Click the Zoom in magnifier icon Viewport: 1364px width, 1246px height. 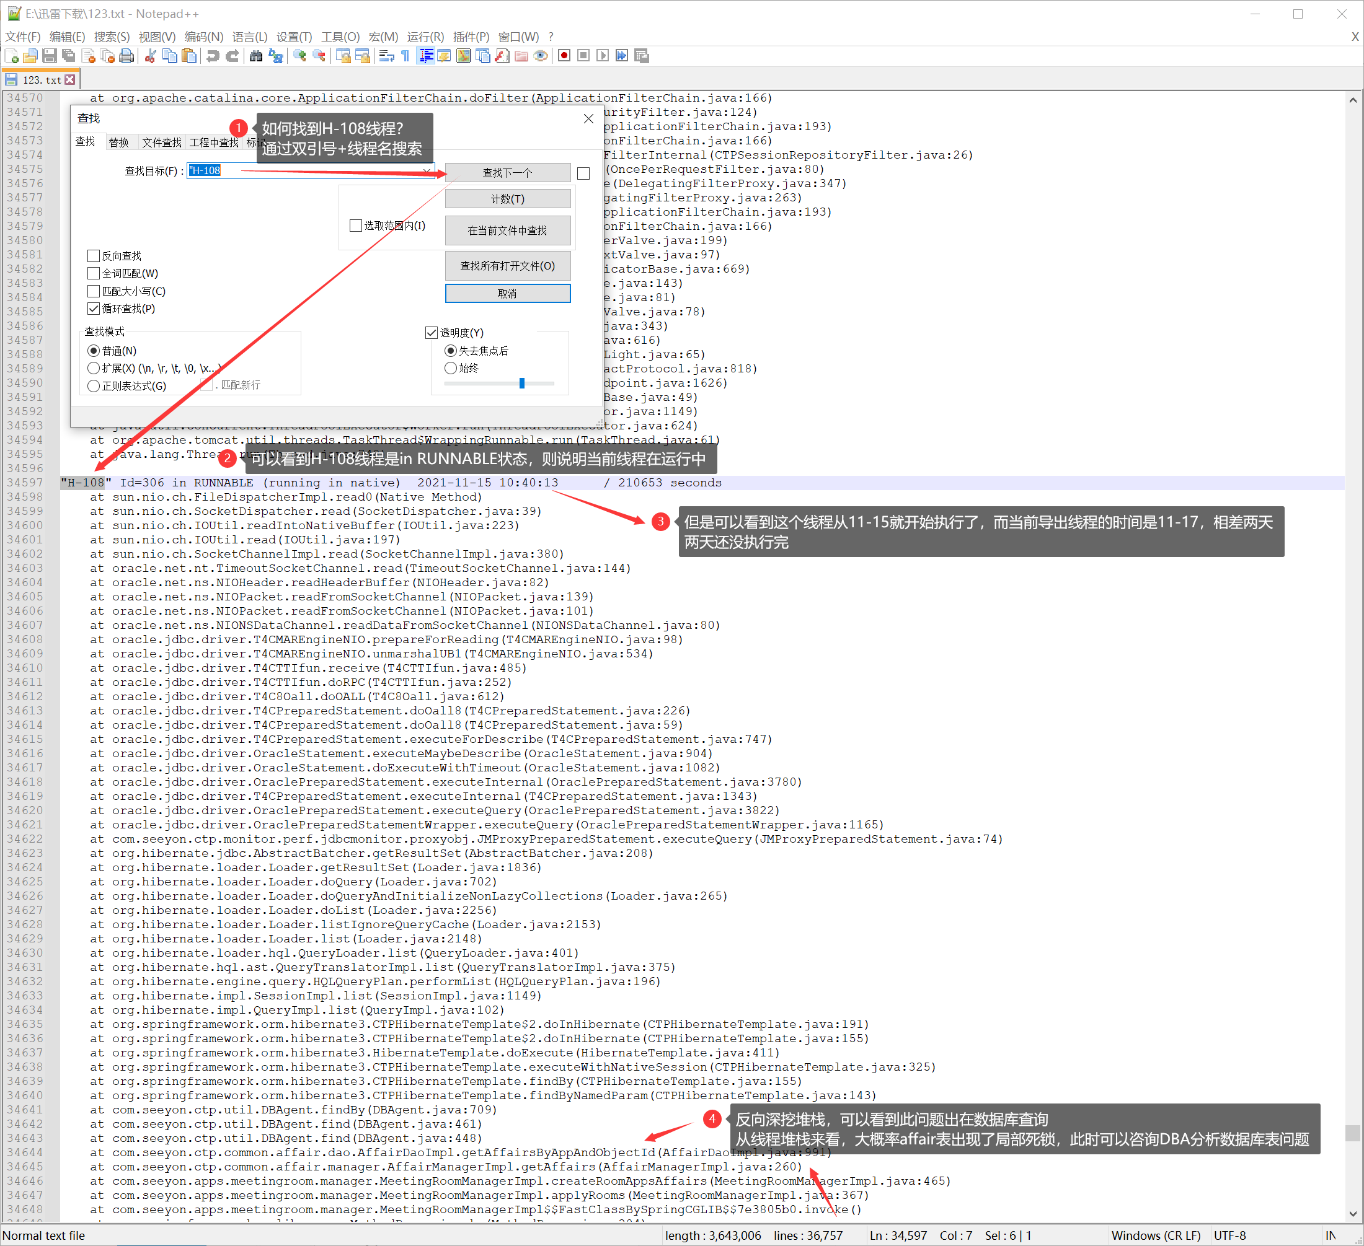point(299,56)
